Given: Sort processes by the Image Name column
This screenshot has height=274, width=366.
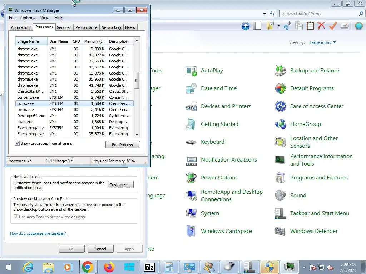Looking at the screenshot, I should click(31, 41).
